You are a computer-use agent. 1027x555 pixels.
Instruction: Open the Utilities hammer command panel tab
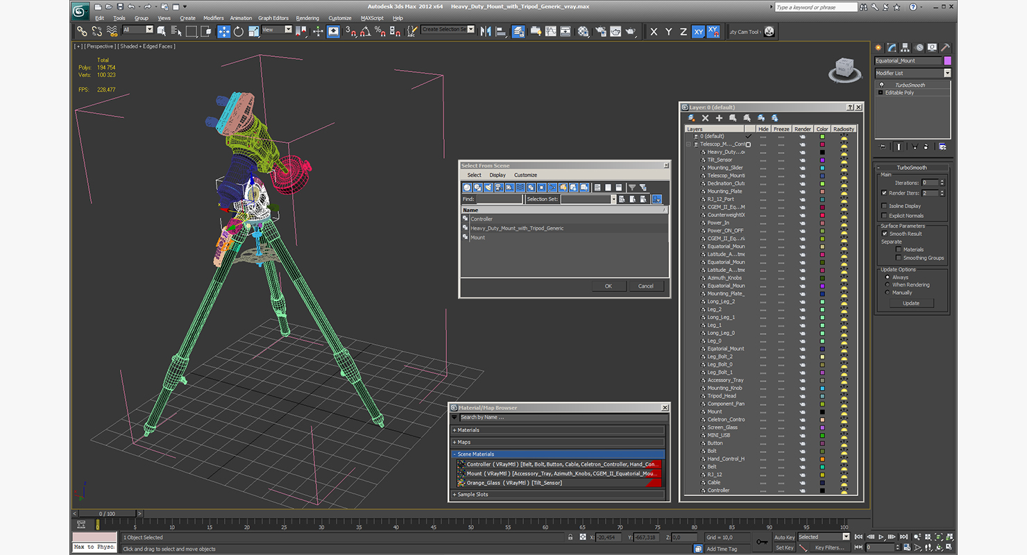pyautogui.click(x=944, y=48)
